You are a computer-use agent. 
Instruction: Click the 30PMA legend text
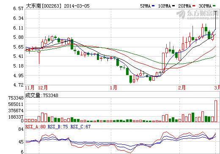tap(205, 6)
